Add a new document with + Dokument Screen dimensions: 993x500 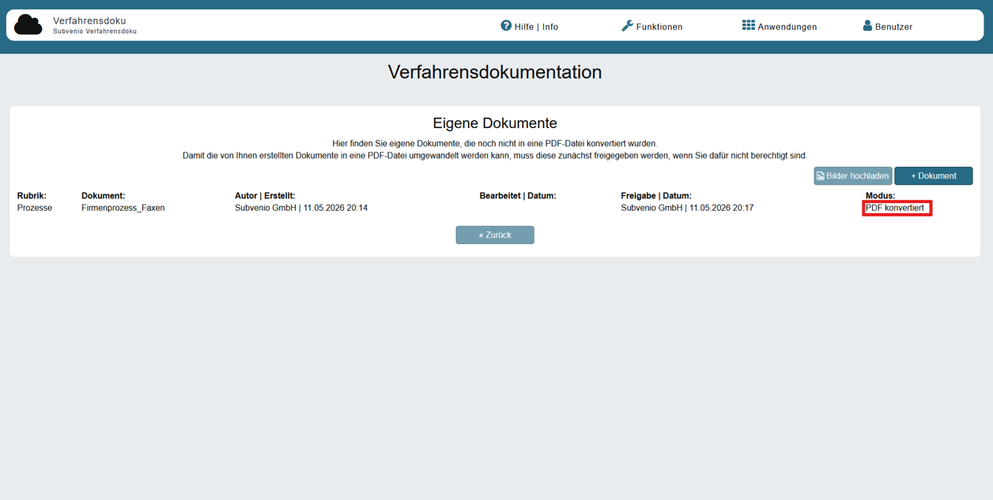934,176
